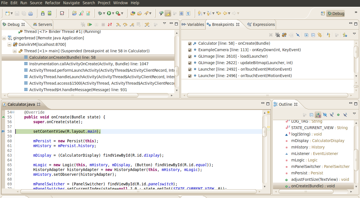Collapse the Thread main suspended node

[15, 51]
